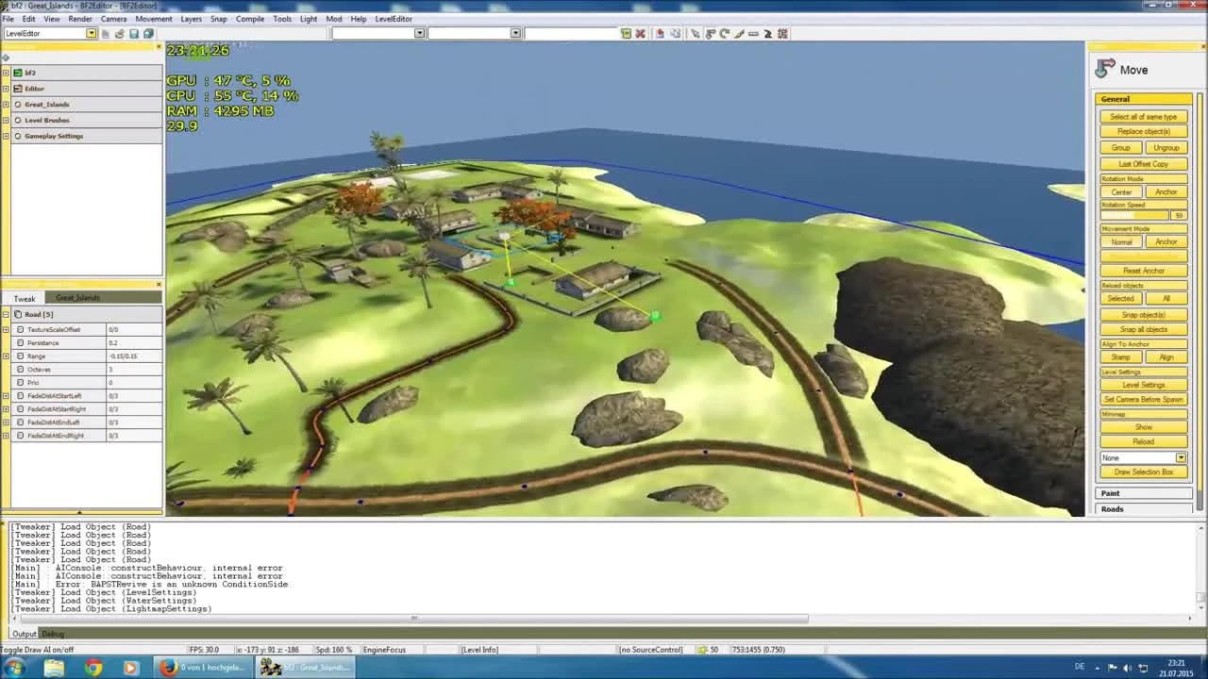Screen dimensions: 1208x679
Task: Expand the Gameplay Settings tree node
Action: coord(6,136)
